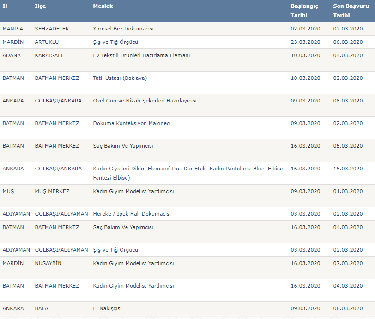Open Ev Tekstili Ürünleri Hazırlama Elemanı
Image resolution: width=375 pixels, height=319 pixels.
tap(141, 55)
